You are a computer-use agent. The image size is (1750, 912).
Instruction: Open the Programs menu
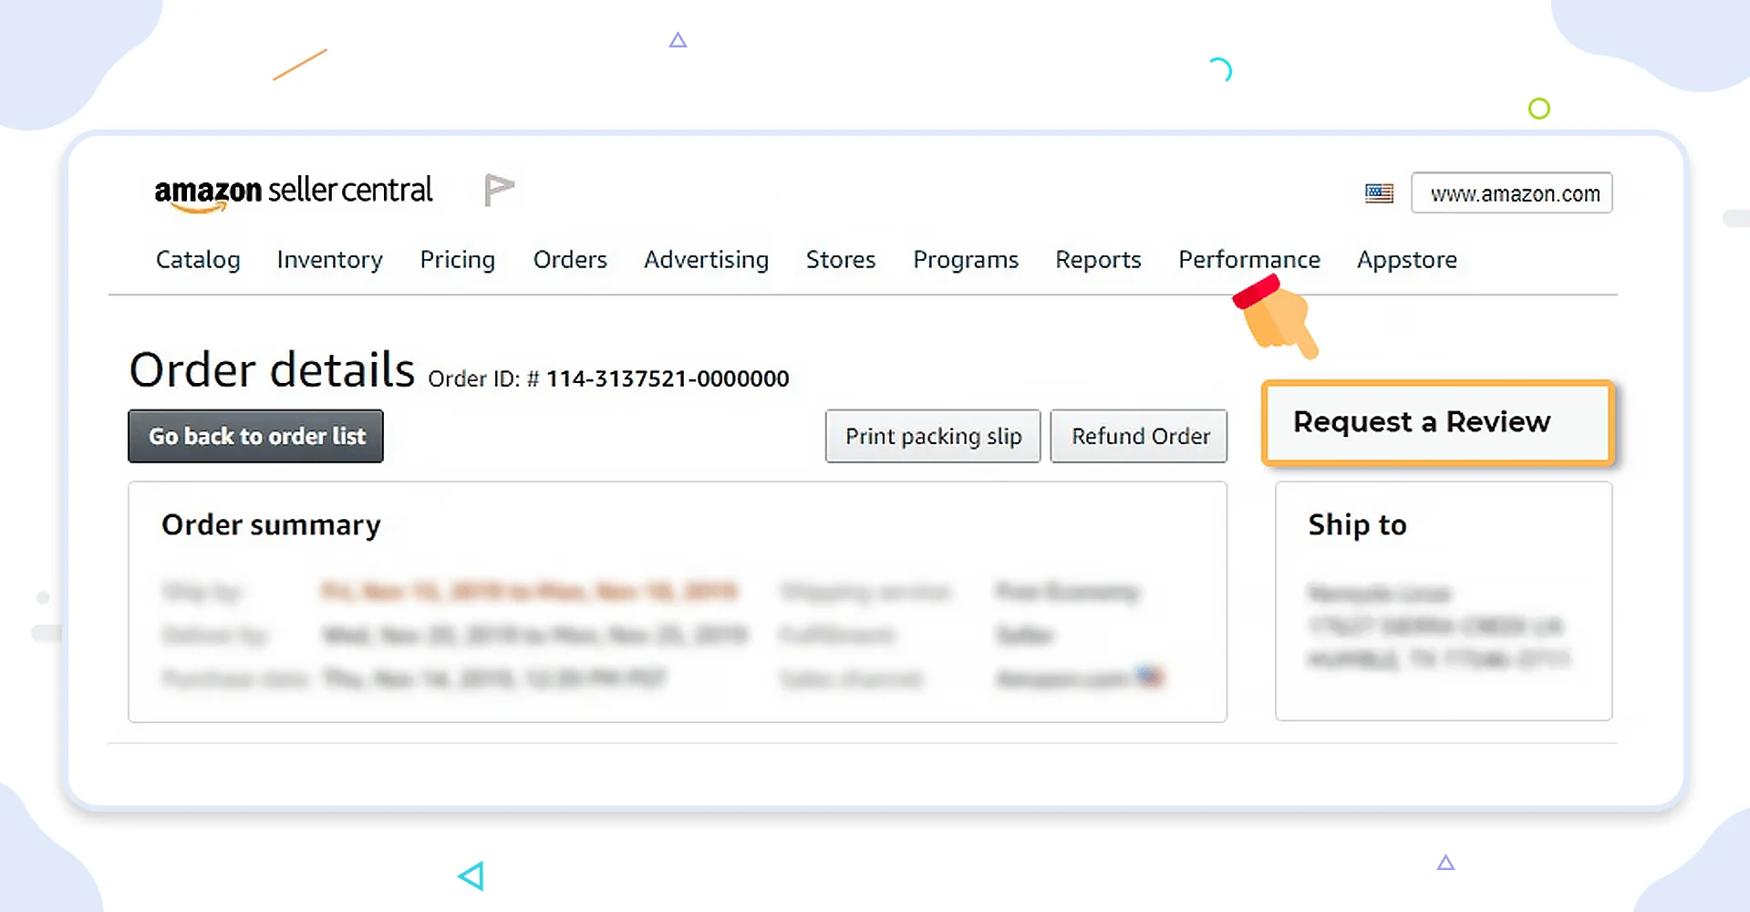(965, 260)
